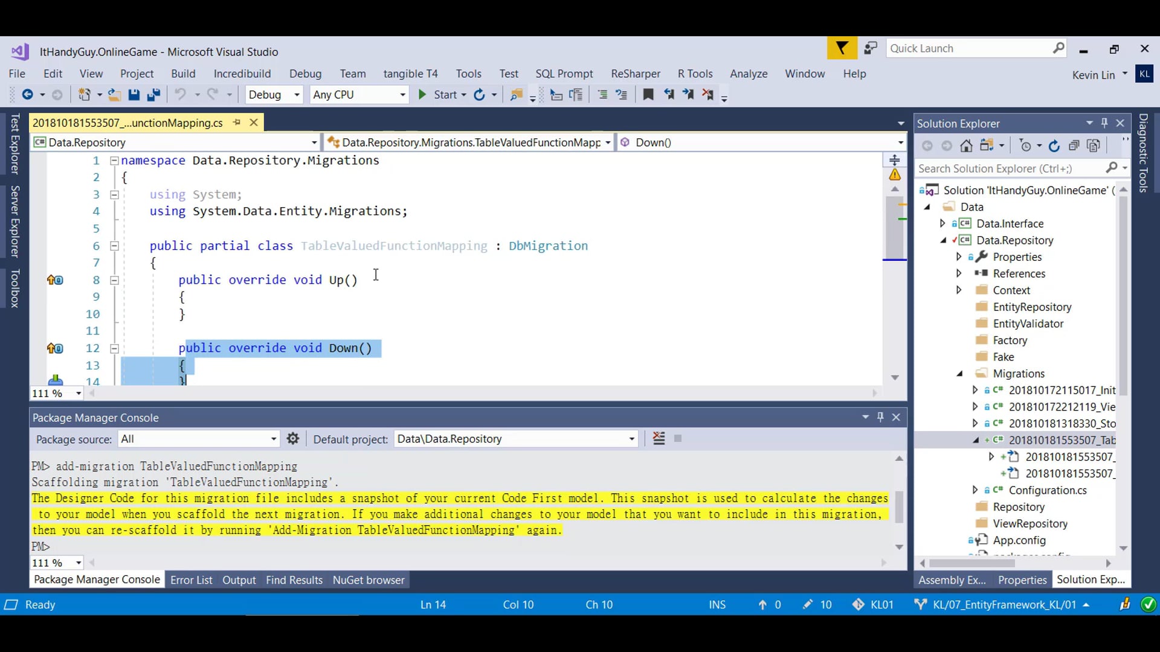The image size is (1160, 652).
Task: Unpin the Solution Explorer panel
Action: point(1104,123)
